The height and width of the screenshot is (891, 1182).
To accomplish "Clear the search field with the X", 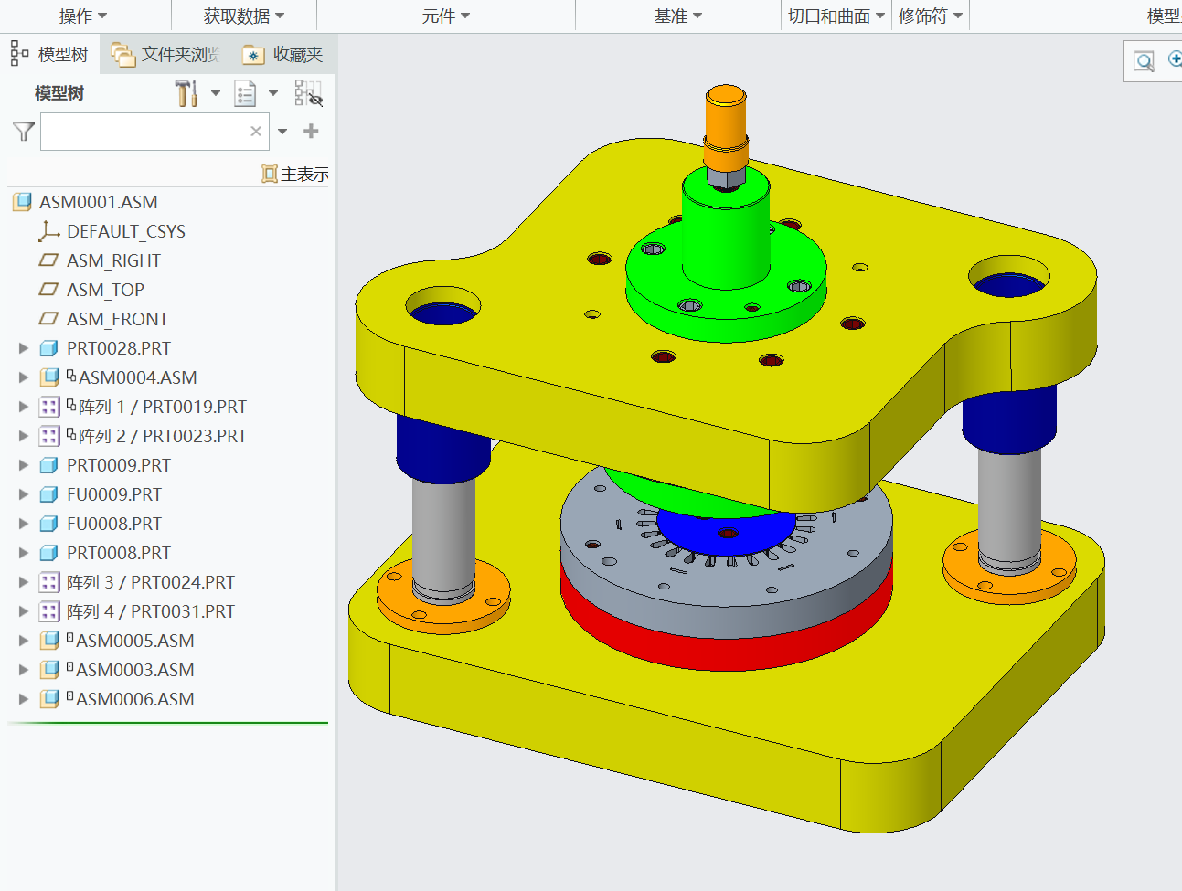I will pos(256,132).
